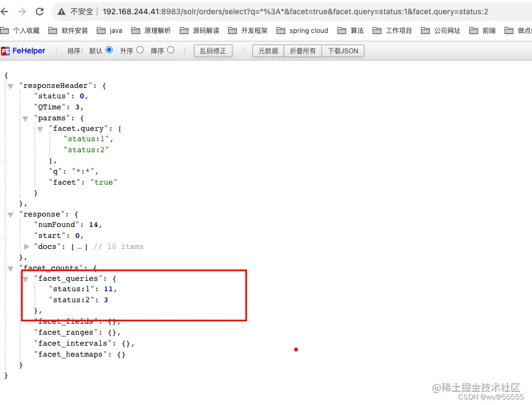Open the 前端 bookmark folder

[x=483, y=31]
